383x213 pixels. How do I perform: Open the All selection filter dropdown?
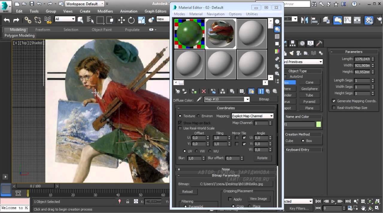65,19
